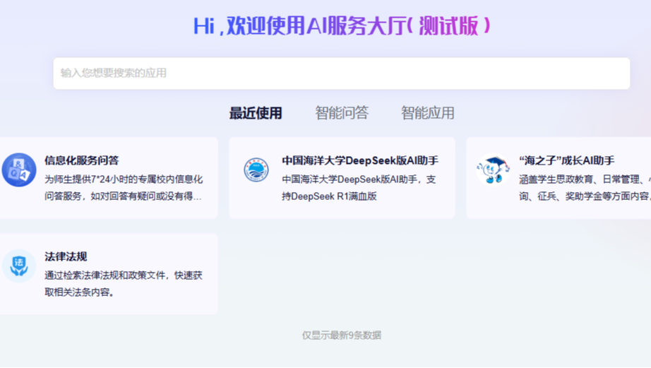The height and width of the screenshot is (368, 651).
Task: Open 中国海洋大学DeepSeek版AI助手 title link
Action: [x=360, y=160]
